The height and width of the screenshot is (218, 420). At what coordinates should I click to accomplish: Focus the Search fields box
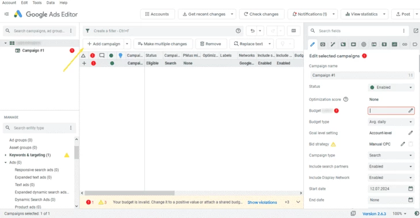(358, 31)
